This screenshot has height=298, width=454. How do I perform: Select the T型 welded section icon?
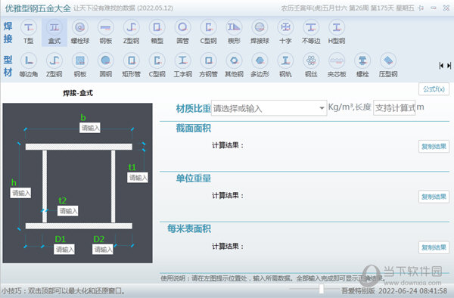(x=29, y=32)
